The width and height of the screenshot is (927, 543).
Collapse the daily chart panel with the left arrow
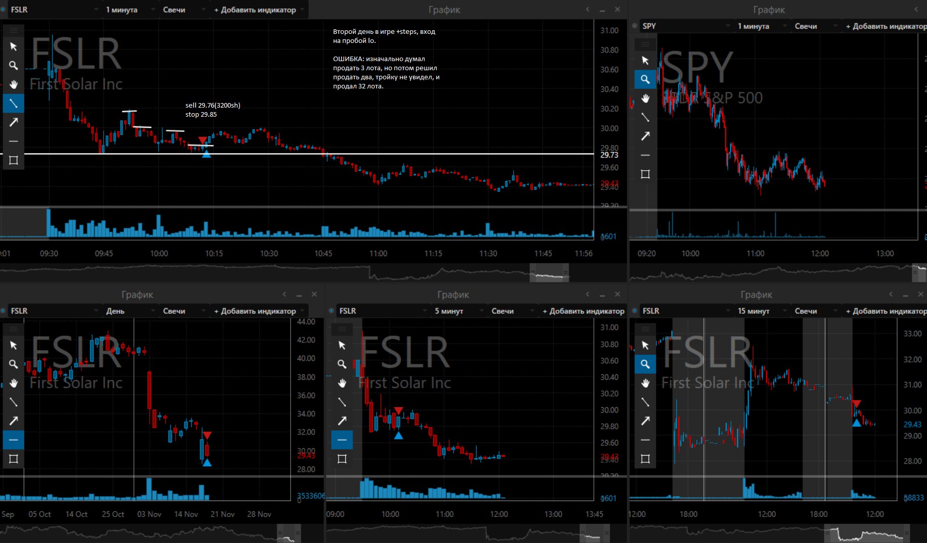point(284,294)
